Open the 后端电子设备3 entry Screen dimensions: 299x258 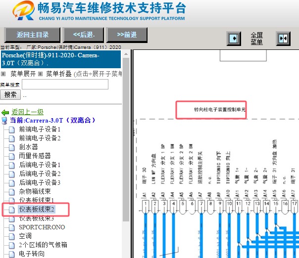[x=40, y=182]
